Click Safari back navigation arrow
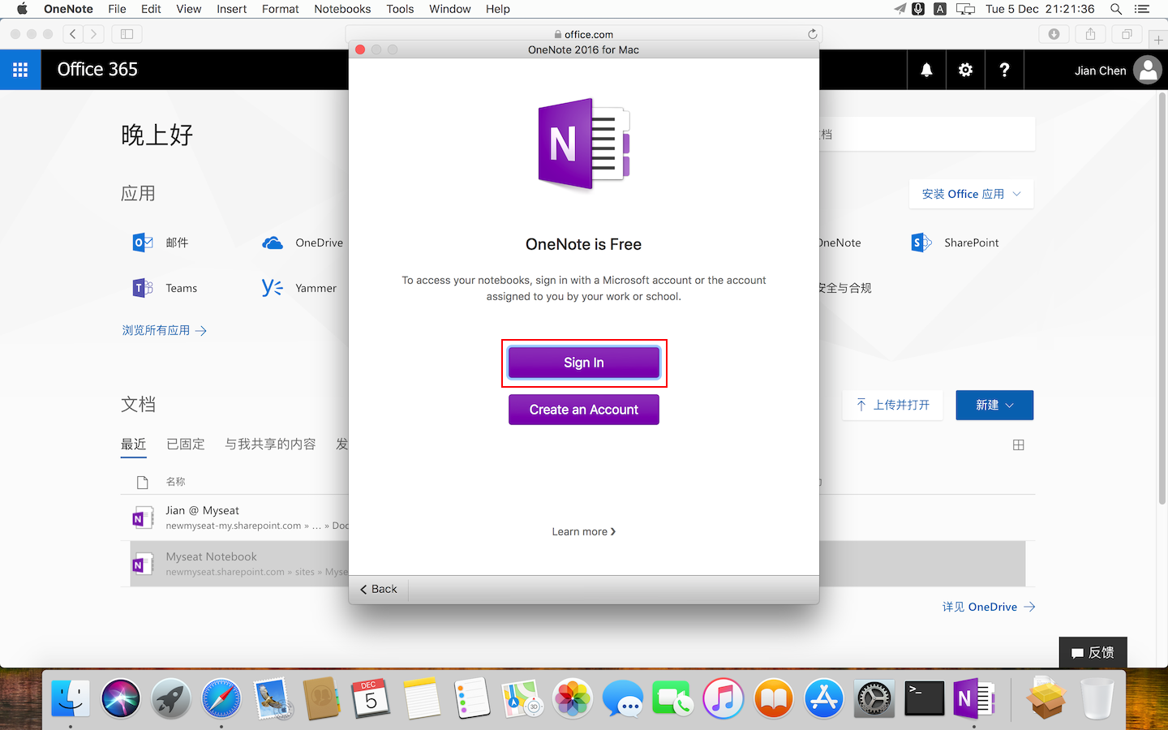The width and height of the screenshot is (1168, 730). pos(73,34)
